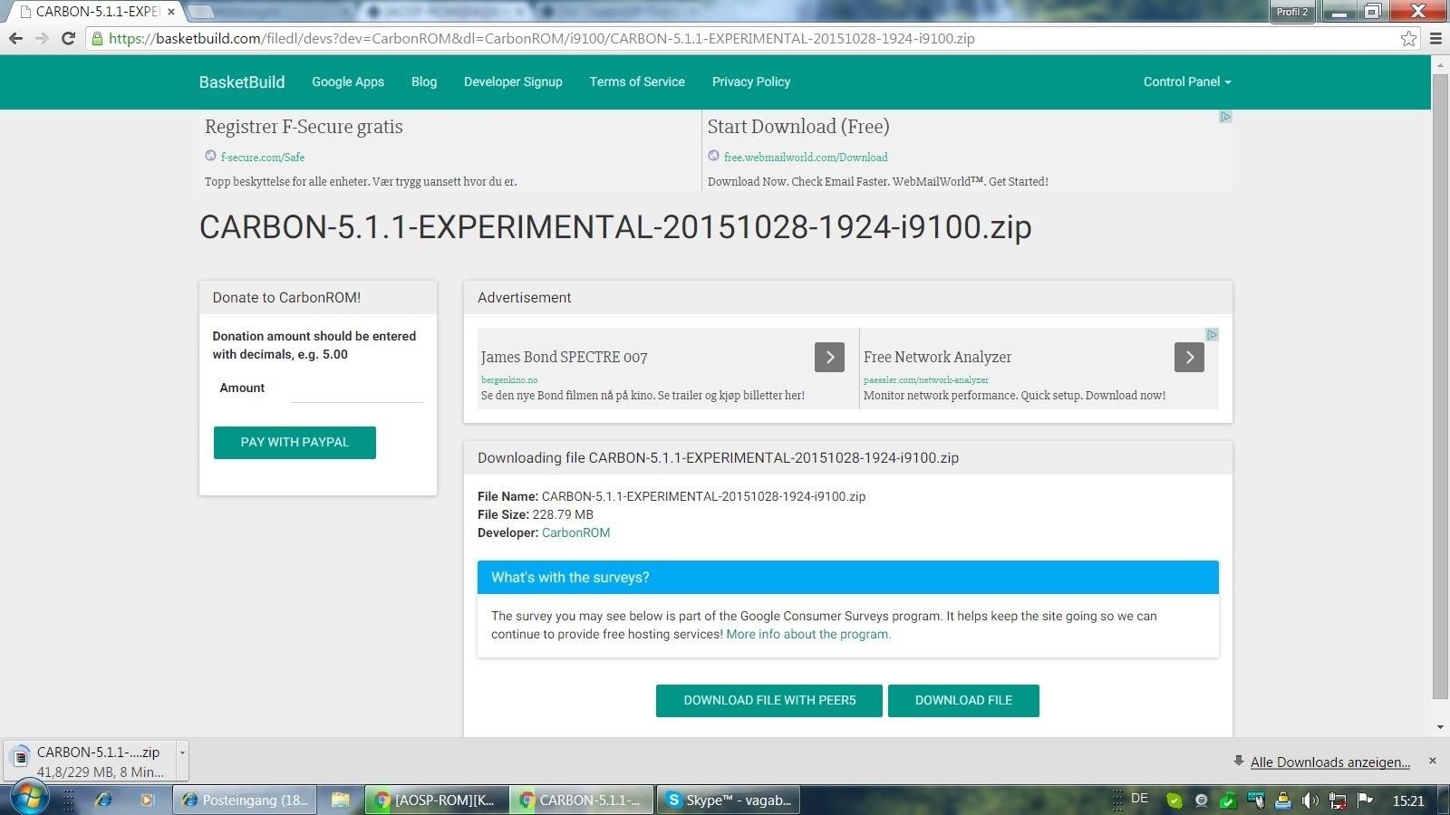1450x815 pixels.
Task: Click the webcam tray icon
Action: point(1201,801)
